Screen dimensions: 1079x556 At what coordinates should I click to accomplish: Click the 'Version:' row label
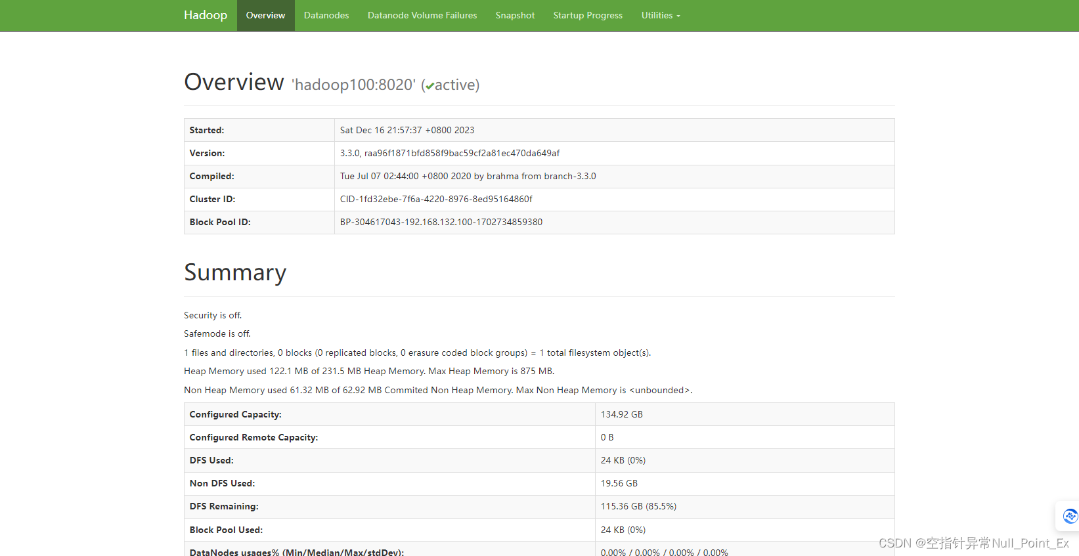tap(207, 153)
